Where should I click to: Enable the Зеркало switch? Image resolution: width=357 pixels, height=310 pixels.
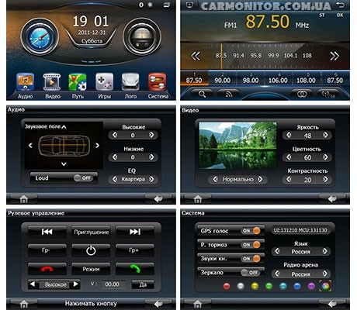coord(250,272)
